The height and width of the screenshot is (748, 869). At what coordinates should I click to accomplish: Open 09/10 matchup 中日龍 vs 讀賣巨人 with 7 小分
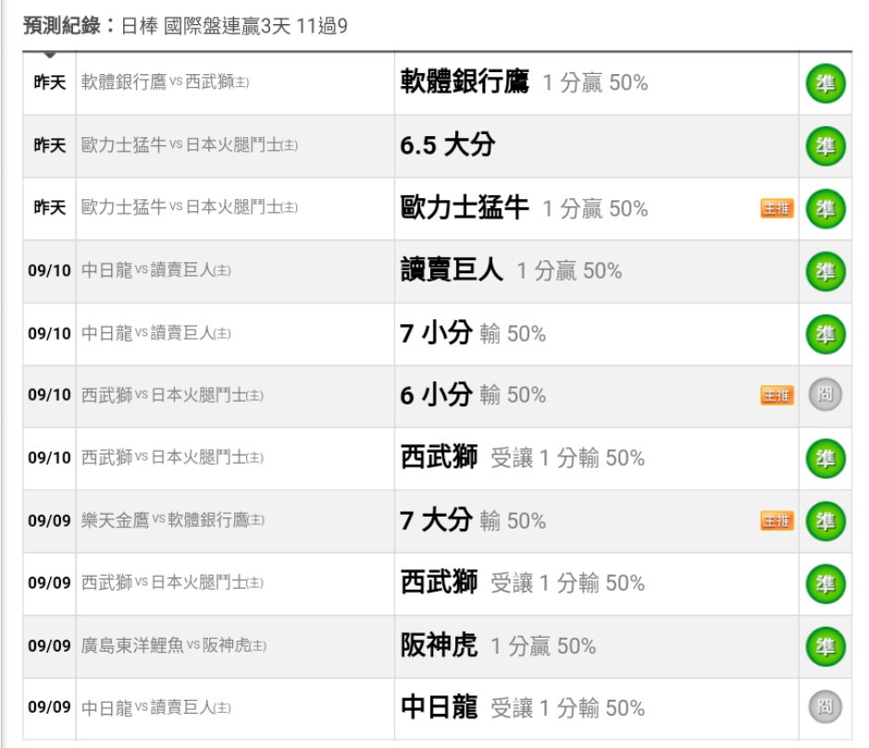156,333
